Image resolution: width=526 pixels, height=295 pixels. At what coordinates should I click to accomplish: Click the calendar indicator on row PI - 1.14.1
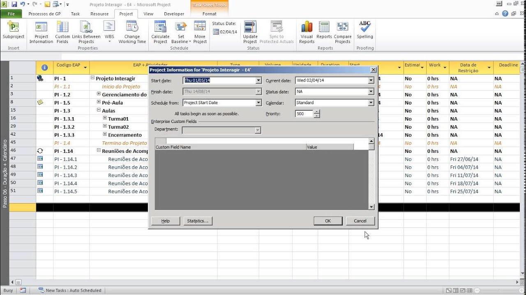click(x=40, y=159)
